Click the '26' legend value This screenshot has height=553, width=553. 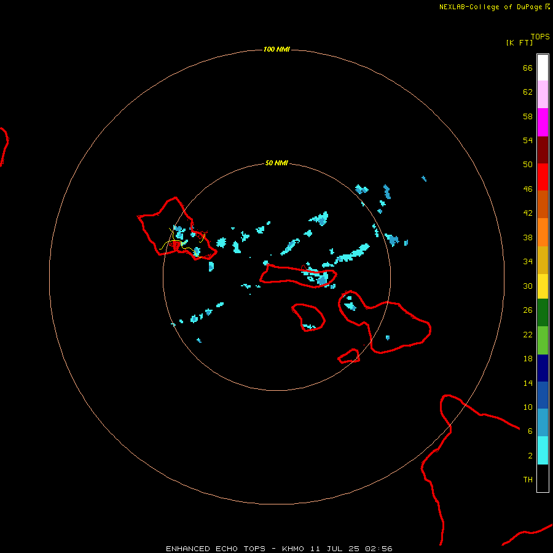coord(528,310)
